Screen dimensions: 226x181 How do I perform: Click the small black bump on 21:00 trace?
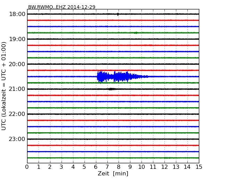click(111, 89)
